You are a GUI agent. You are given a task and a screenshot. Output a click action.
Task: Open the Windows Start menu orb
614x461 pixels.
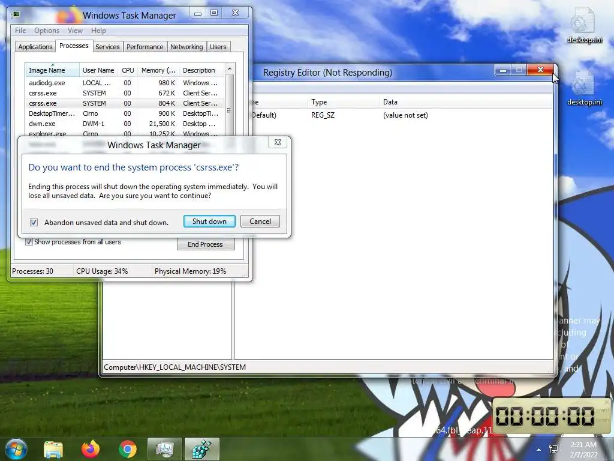pyautogui.click(x=16, y=449)
